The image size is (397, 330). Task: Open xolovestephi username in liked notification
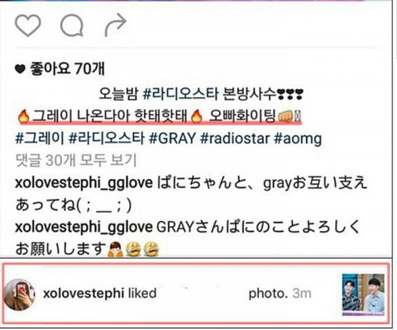[84, 294]
